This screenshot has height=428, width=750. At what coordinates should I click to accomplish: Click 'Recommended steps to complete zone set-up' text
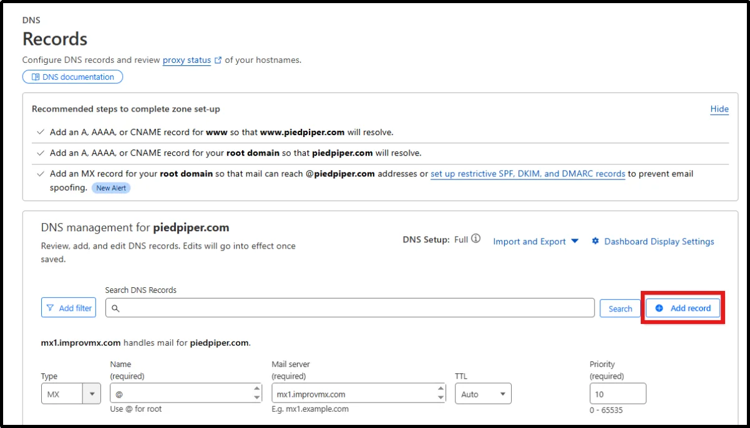[126, 109]
